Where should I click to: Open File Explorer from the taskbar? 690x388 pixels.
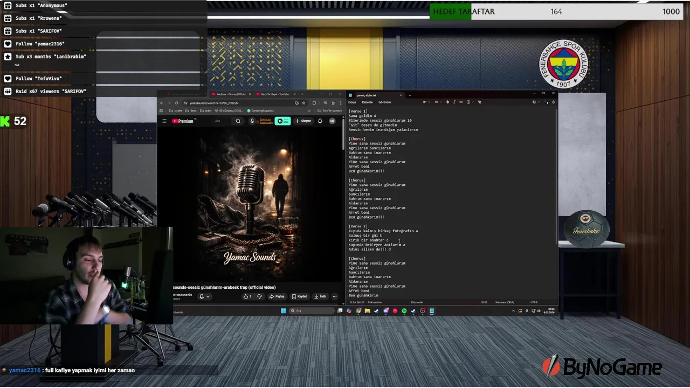click(367, 310)
